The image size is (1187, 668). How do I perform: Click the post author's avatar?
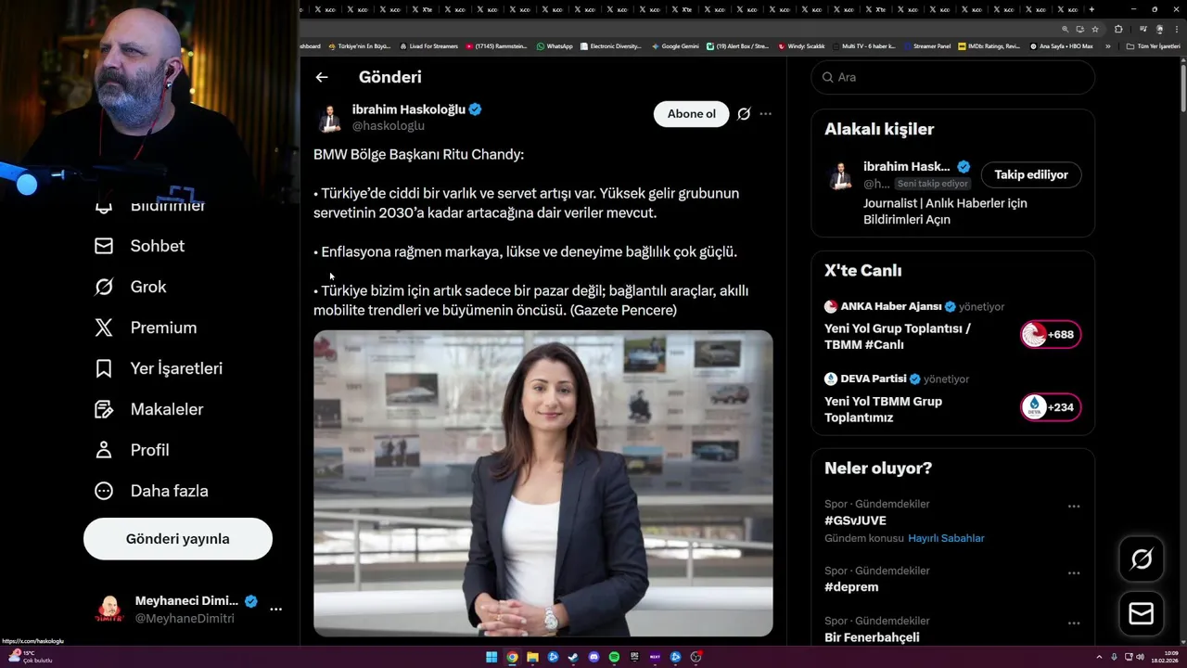point(329,118)
